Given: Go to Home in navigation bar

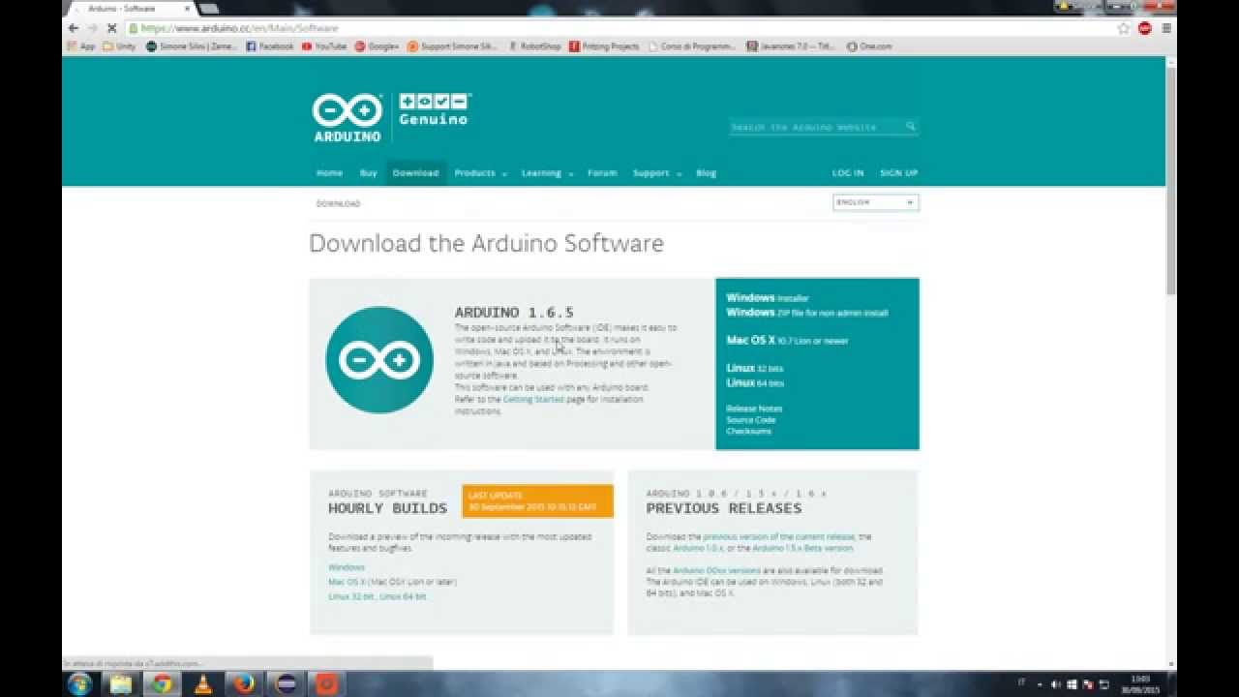Looking at the screenshot, I should tap(329, 173).
